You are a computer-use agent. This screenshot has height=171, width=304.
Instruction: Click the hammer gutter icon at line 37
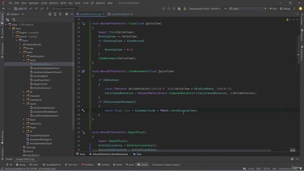(x=83, y=111)
